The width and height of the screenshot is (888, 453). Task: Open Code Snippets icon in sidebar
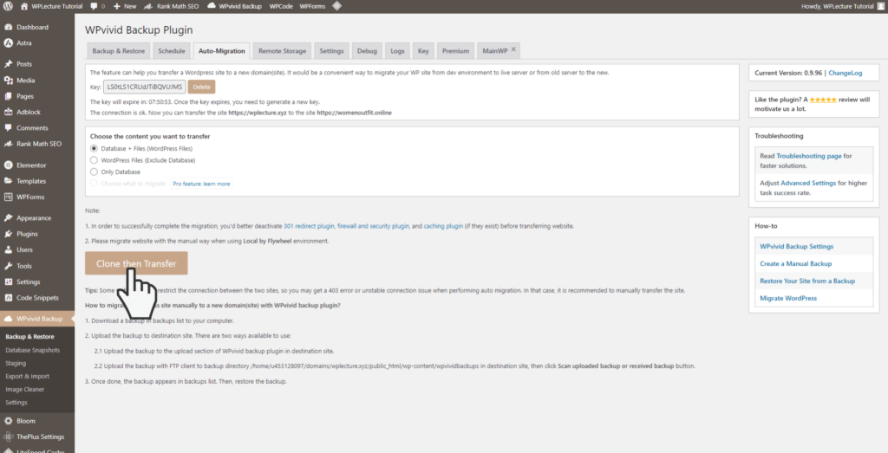[x=9, y=297]
